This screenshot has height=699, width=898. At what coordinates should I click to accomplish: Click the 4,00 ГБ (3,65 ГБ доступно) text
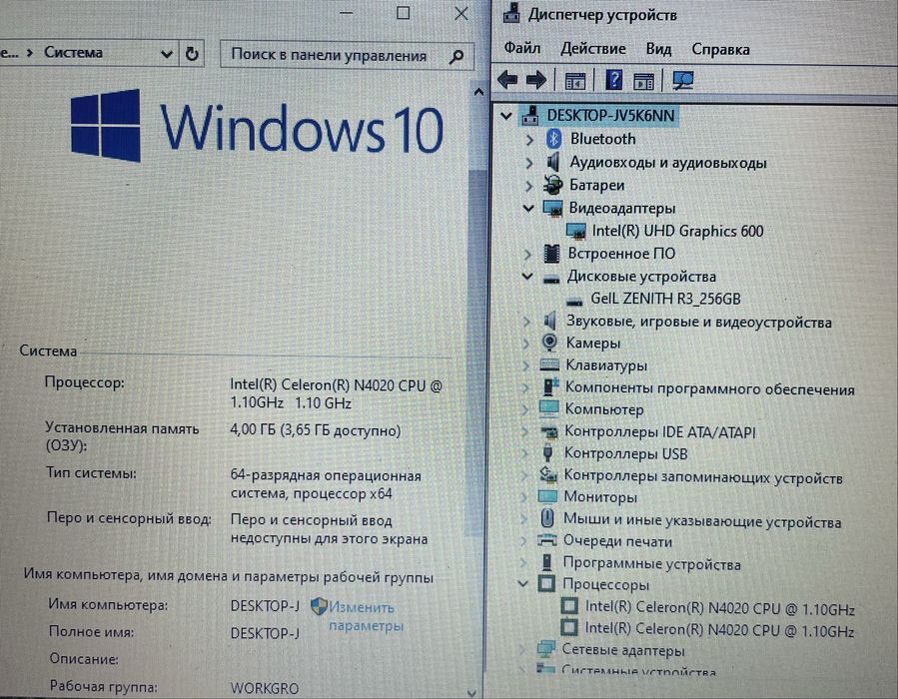315,430
